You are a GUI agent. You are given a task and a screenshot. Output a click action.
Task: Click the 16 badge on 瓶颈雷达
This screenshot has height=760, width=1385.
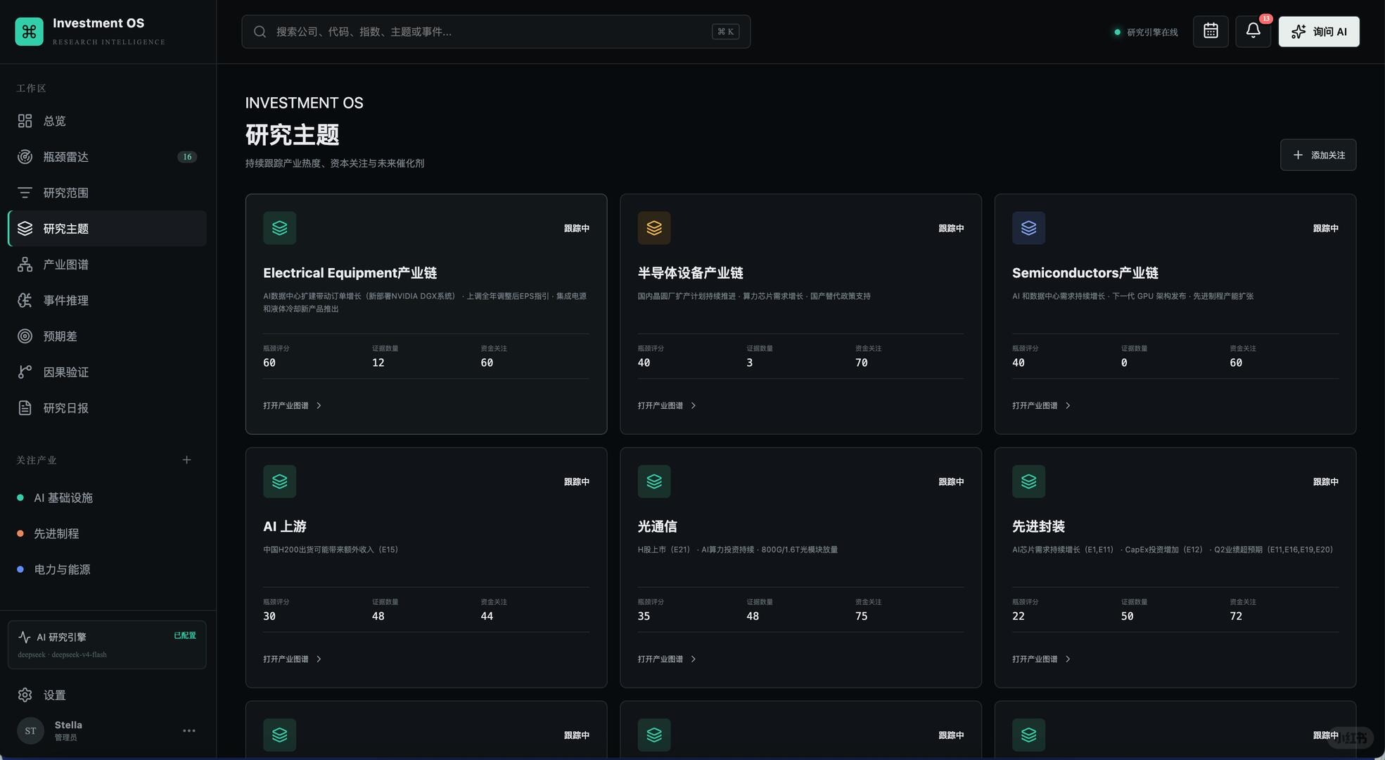click(187, 157)
